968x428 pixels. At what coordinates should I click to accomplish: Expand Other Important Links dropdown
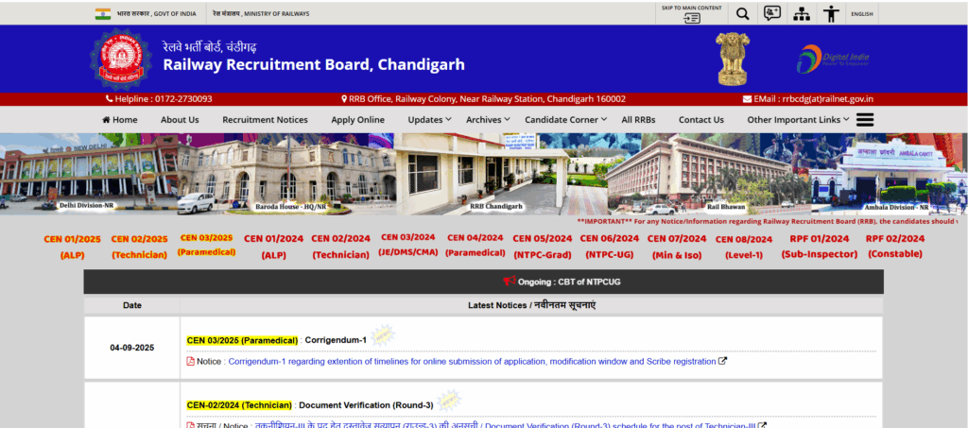(798, 120)
